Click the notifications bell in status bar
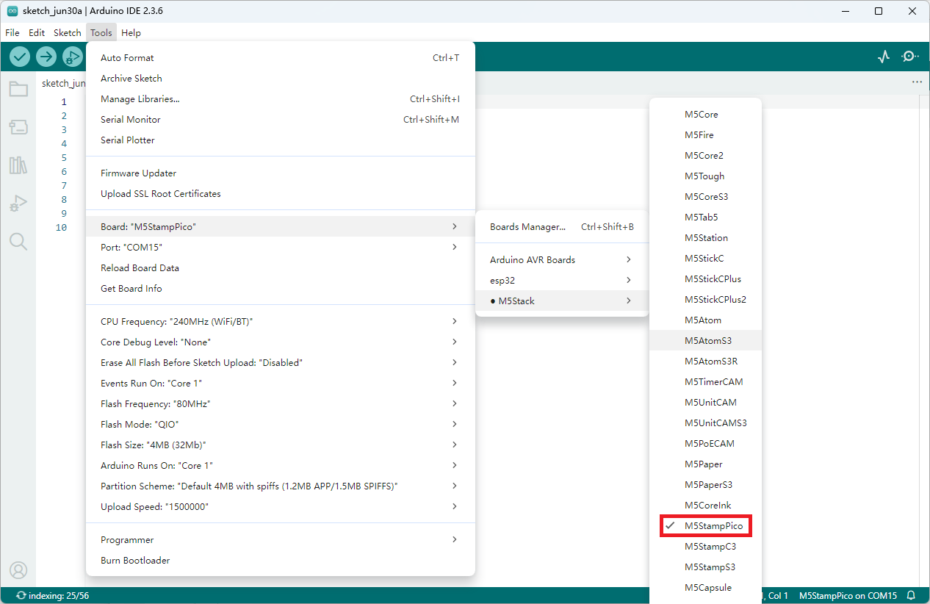 click(x=912, y=596)
